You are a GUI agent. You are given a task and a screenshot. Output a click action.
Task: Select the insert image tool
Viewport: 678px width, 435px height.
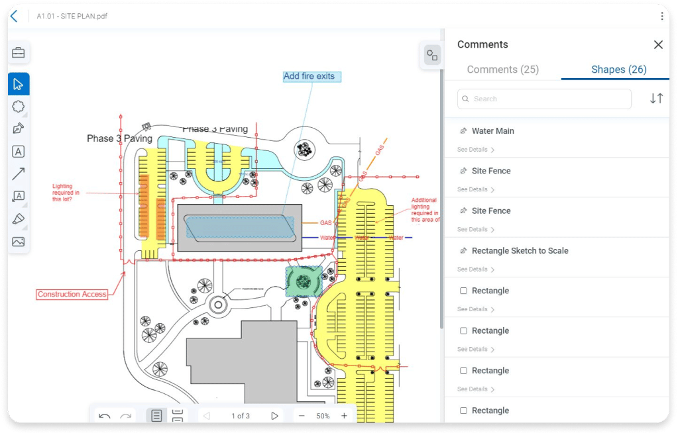pos(19,242)
